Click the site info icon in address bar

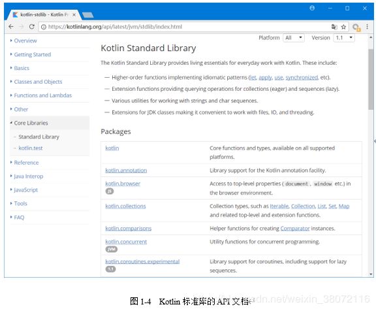[44, 27]
